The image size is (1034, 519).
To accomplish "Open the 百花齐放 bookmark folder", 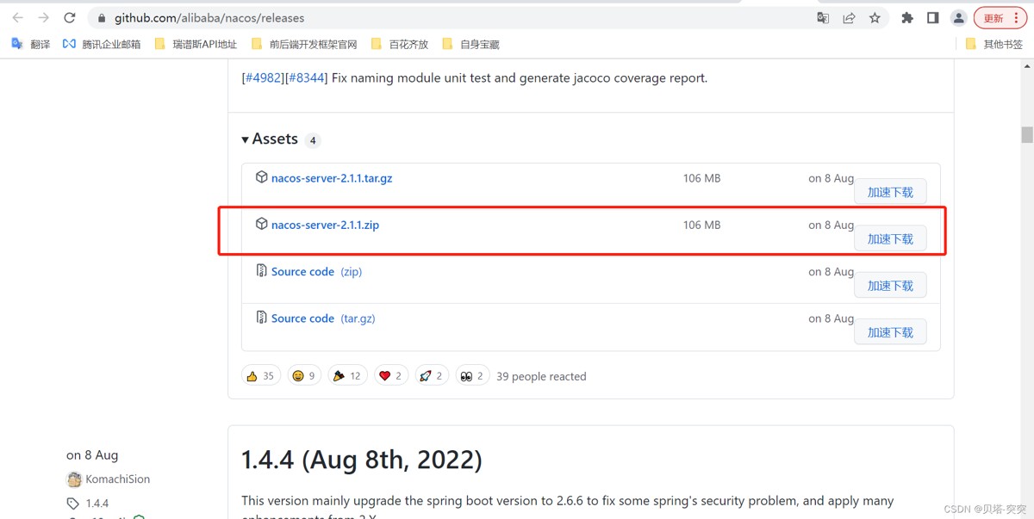I will tap(399, 44).
